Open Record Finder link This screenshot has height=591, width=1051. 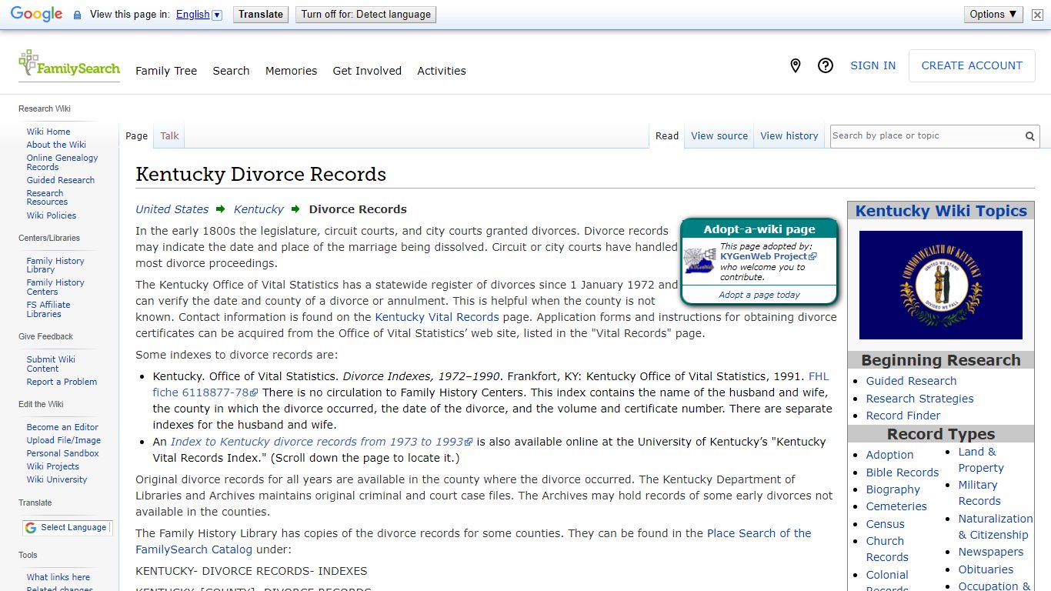(903, 416)
